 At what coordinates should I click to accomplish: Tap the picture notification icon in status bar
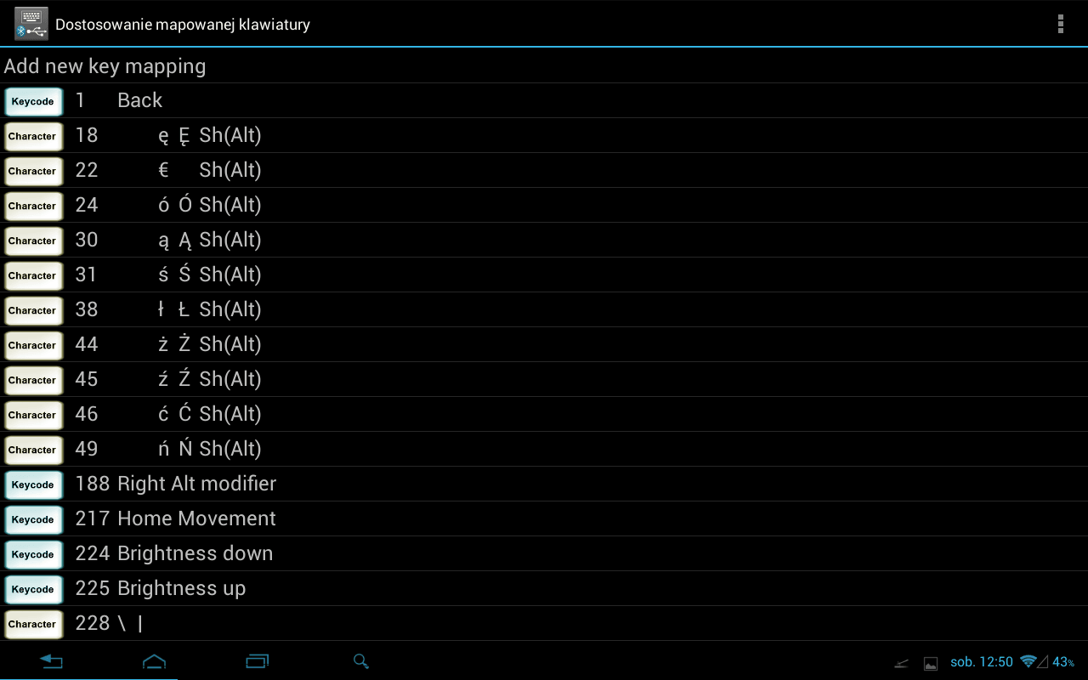[931, 663]
